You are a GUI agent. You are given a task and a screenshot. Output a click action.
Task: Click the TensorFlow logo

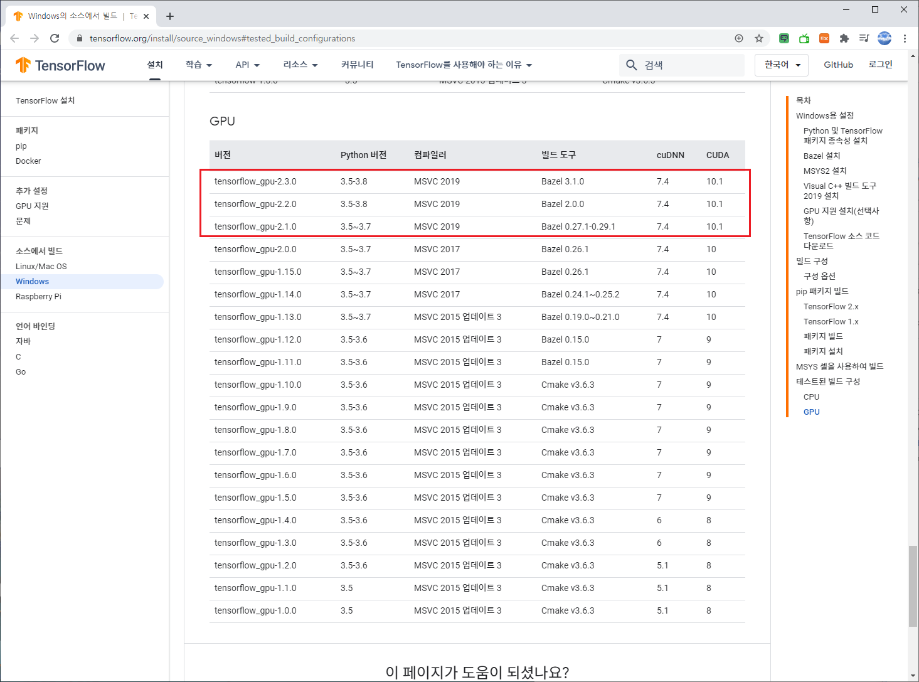(x=60, y=65)
